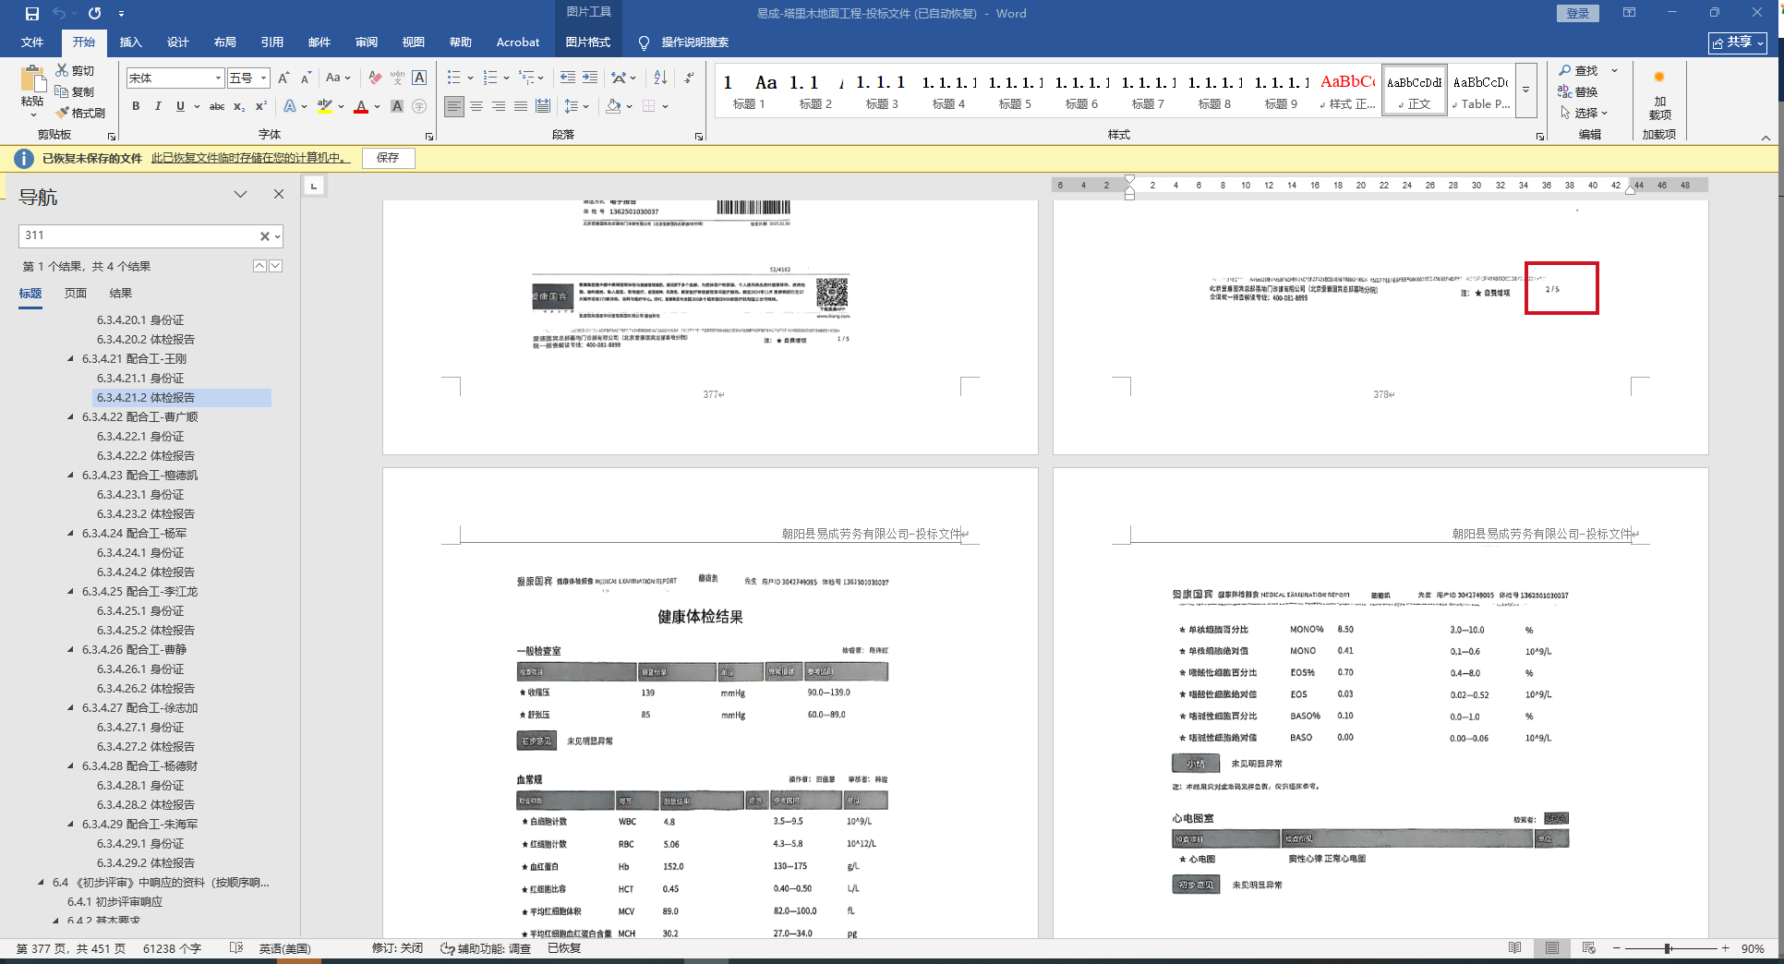This screenshot has width=1784, height=964.
Task: Apply the 标题 1 style
Action: tap(749, 91)
